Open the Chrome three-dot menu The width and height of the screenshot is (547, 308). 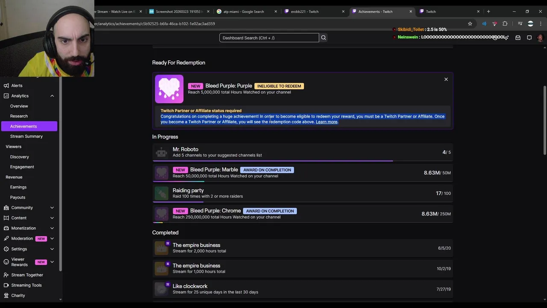click(x=541, y=24)
